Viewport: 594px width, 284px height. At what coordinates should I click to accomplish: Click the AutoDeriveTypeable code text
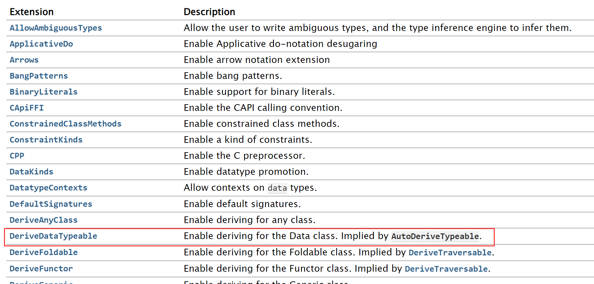coord(435,236)
